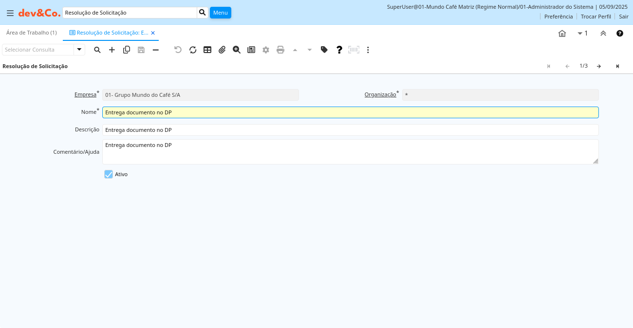The width and height of the screenshot is (633, 328).
Task: Open the Selecionar Consulta dropdown
Action: point(79,50)
